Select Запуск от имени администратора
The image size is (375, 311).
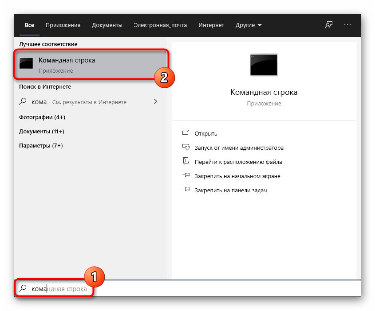[239, 148]
